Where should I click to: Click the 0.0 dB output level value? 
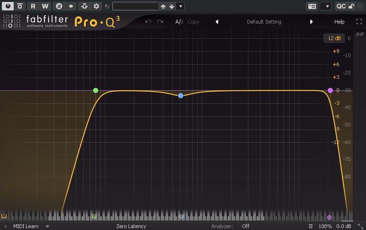[344, 226]
